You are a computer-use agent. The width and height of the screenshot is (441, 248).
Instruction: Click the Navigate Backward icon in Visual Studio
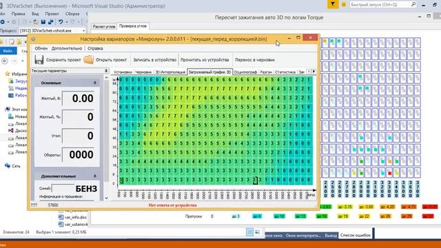[3, 21]
